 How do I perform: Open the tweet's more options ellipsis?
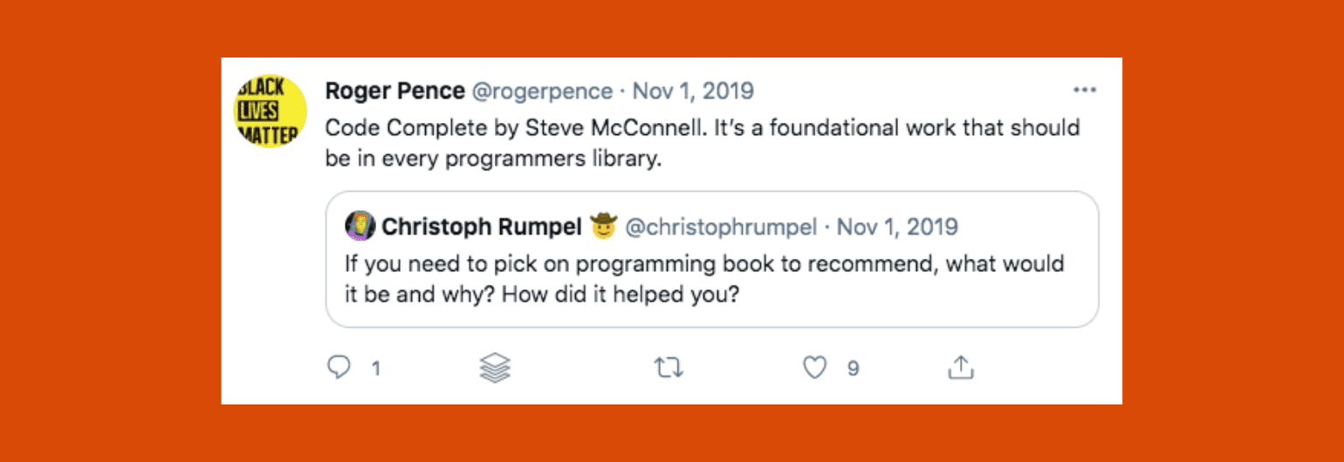pyautogui.click(x=1084, y=90)
